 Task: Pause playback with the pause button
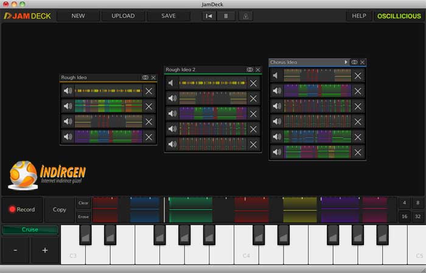coord(226,16)
